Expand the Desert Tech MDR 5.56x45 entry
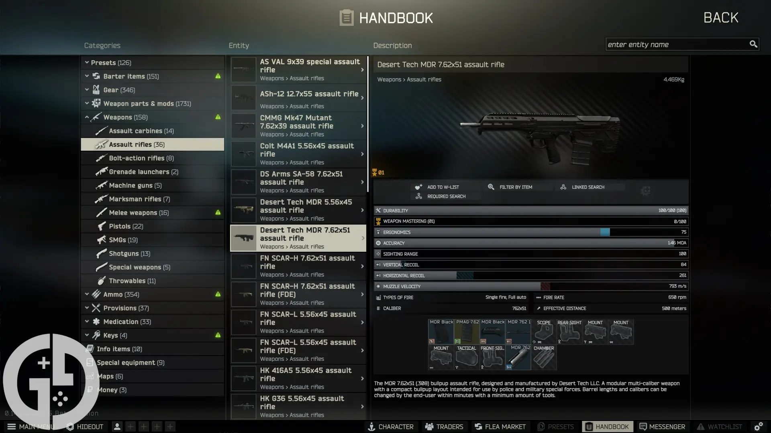Image resolution: width=771 pixels, height=433 pixels. click(362, 209)
